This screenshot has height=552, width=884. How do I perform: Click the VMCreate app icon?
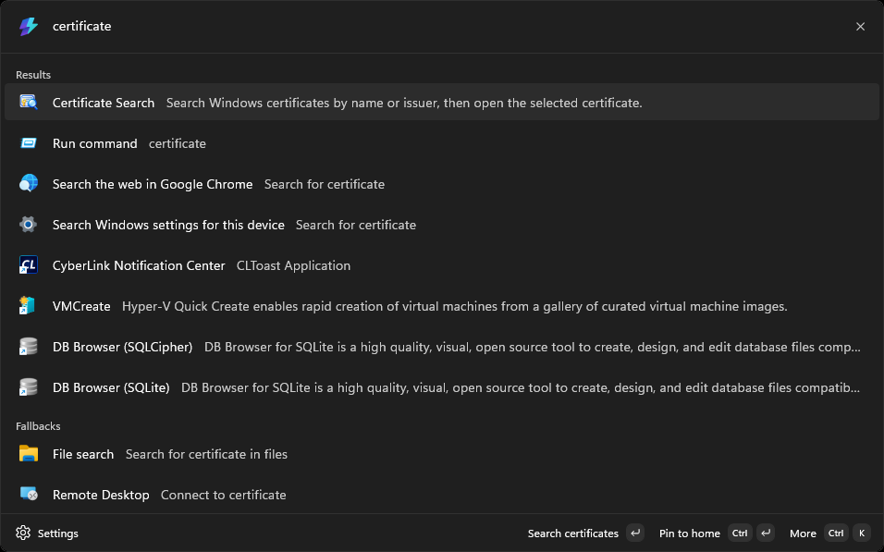(27, 306)
